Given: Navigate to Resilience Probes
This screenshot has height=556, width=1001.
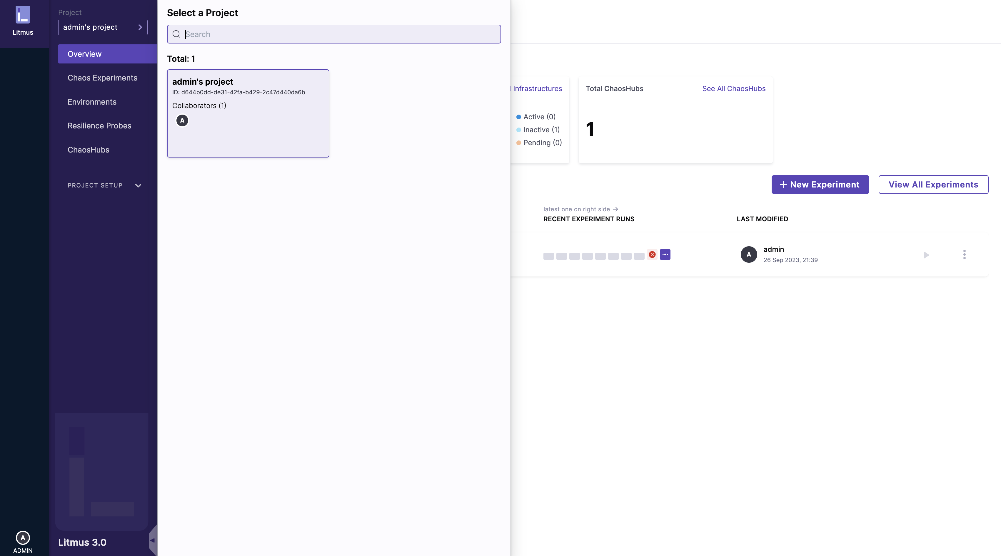Looking at the screenshot, I should coord(99,126).
